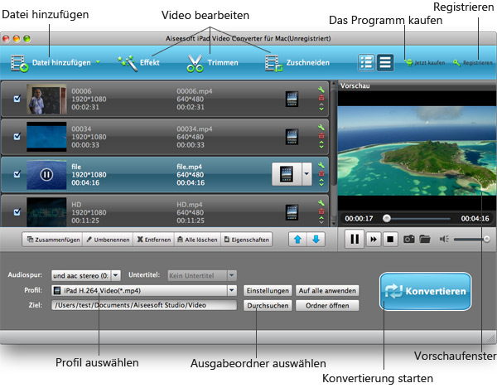
Task: Click the preview playback progress knob
Action: click(x=386, y=218)
